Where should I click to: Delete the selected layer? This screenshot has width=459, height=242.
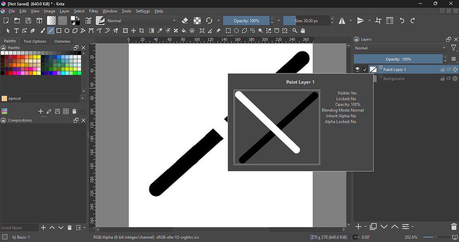[x=454, y=226]
